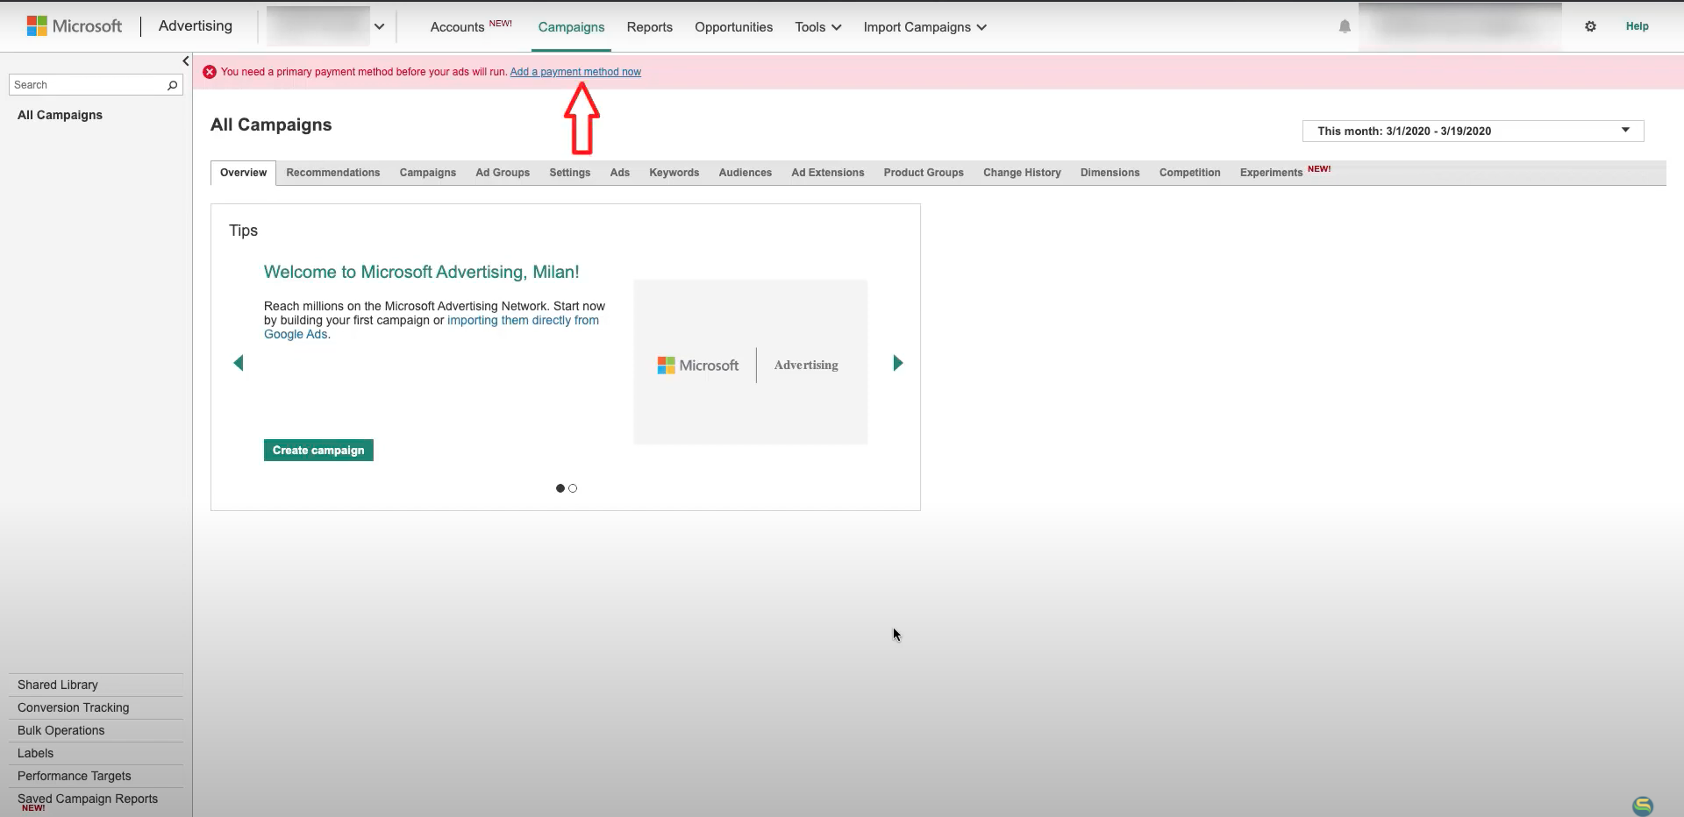Click the search magnifier icon
The height and width of the screenshot is (817, 1684).
[x=173, y=85]
